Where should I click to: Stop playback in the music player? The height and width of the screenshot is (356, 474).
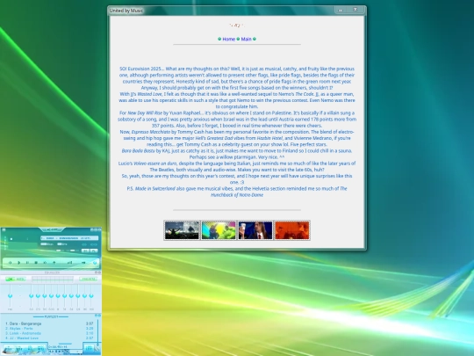36,263
